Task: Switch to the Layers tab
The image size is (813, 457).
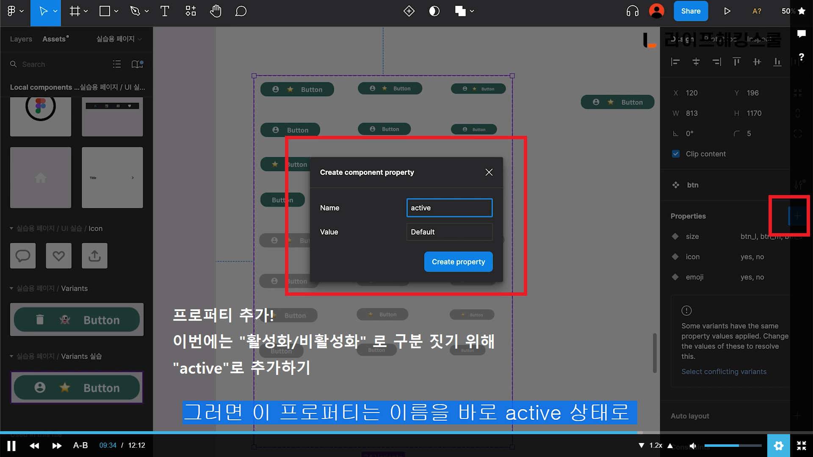Action: (x=21, y=39)
